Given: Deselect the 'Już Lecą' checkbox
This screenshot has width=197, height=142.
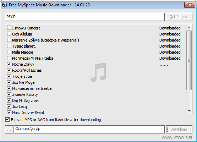Looking at the screenshot, I should (x=9, y=106).
